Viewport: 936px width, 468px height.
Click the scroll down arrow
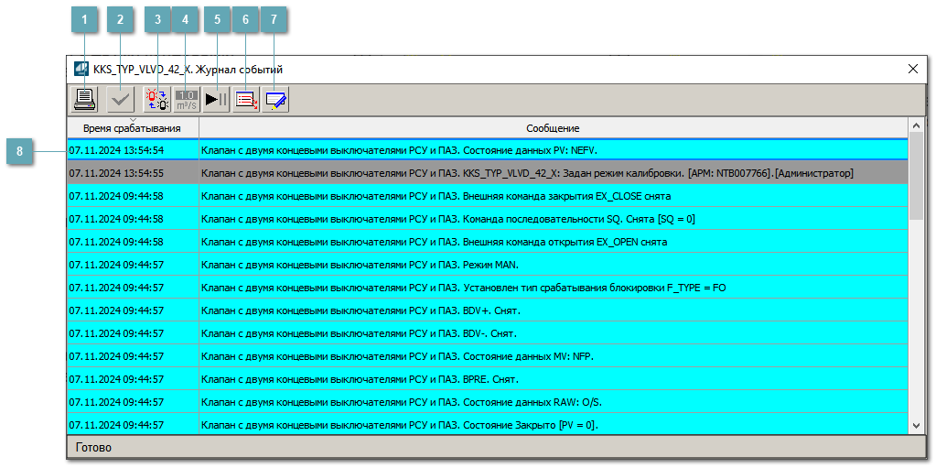917,425
